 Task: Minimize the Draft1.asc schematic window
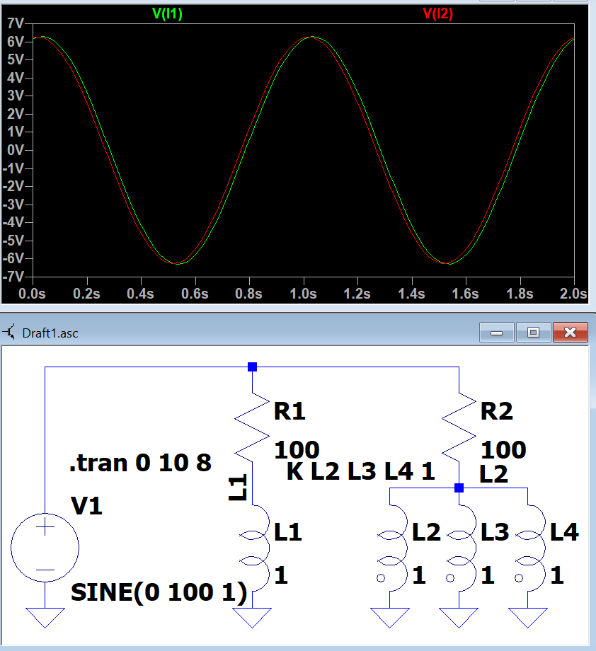pyautogui.click(x=497, y=333)
